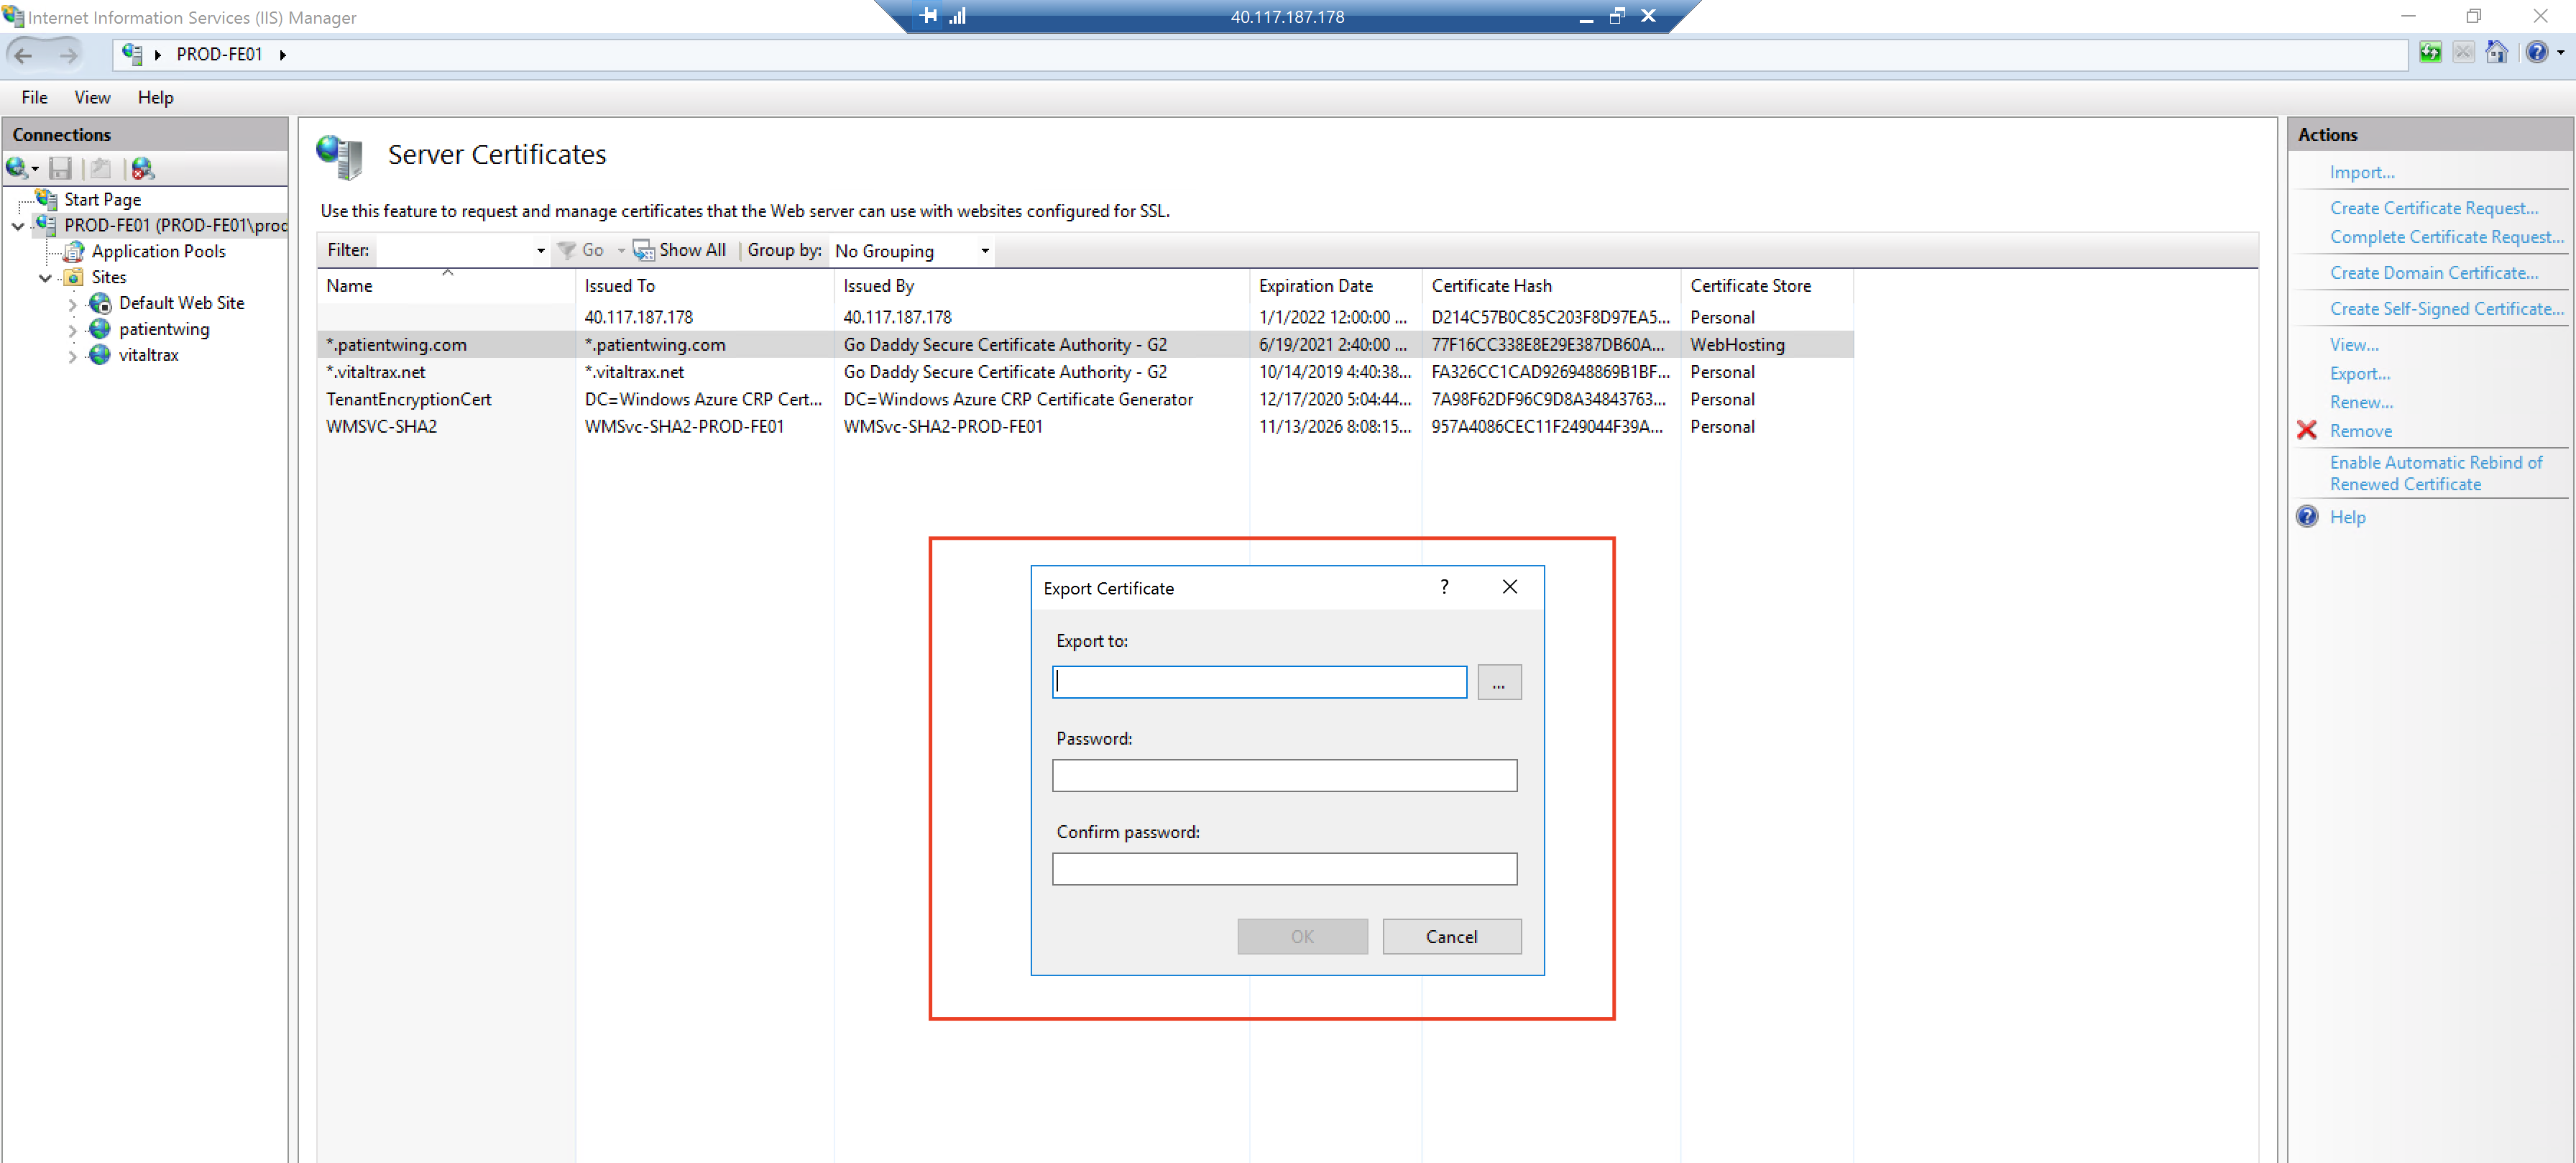The height and width of the screenshot is (1163, 2576).
Task: Click the Delete connection icon in Connections toolbar
Action: 143,168
